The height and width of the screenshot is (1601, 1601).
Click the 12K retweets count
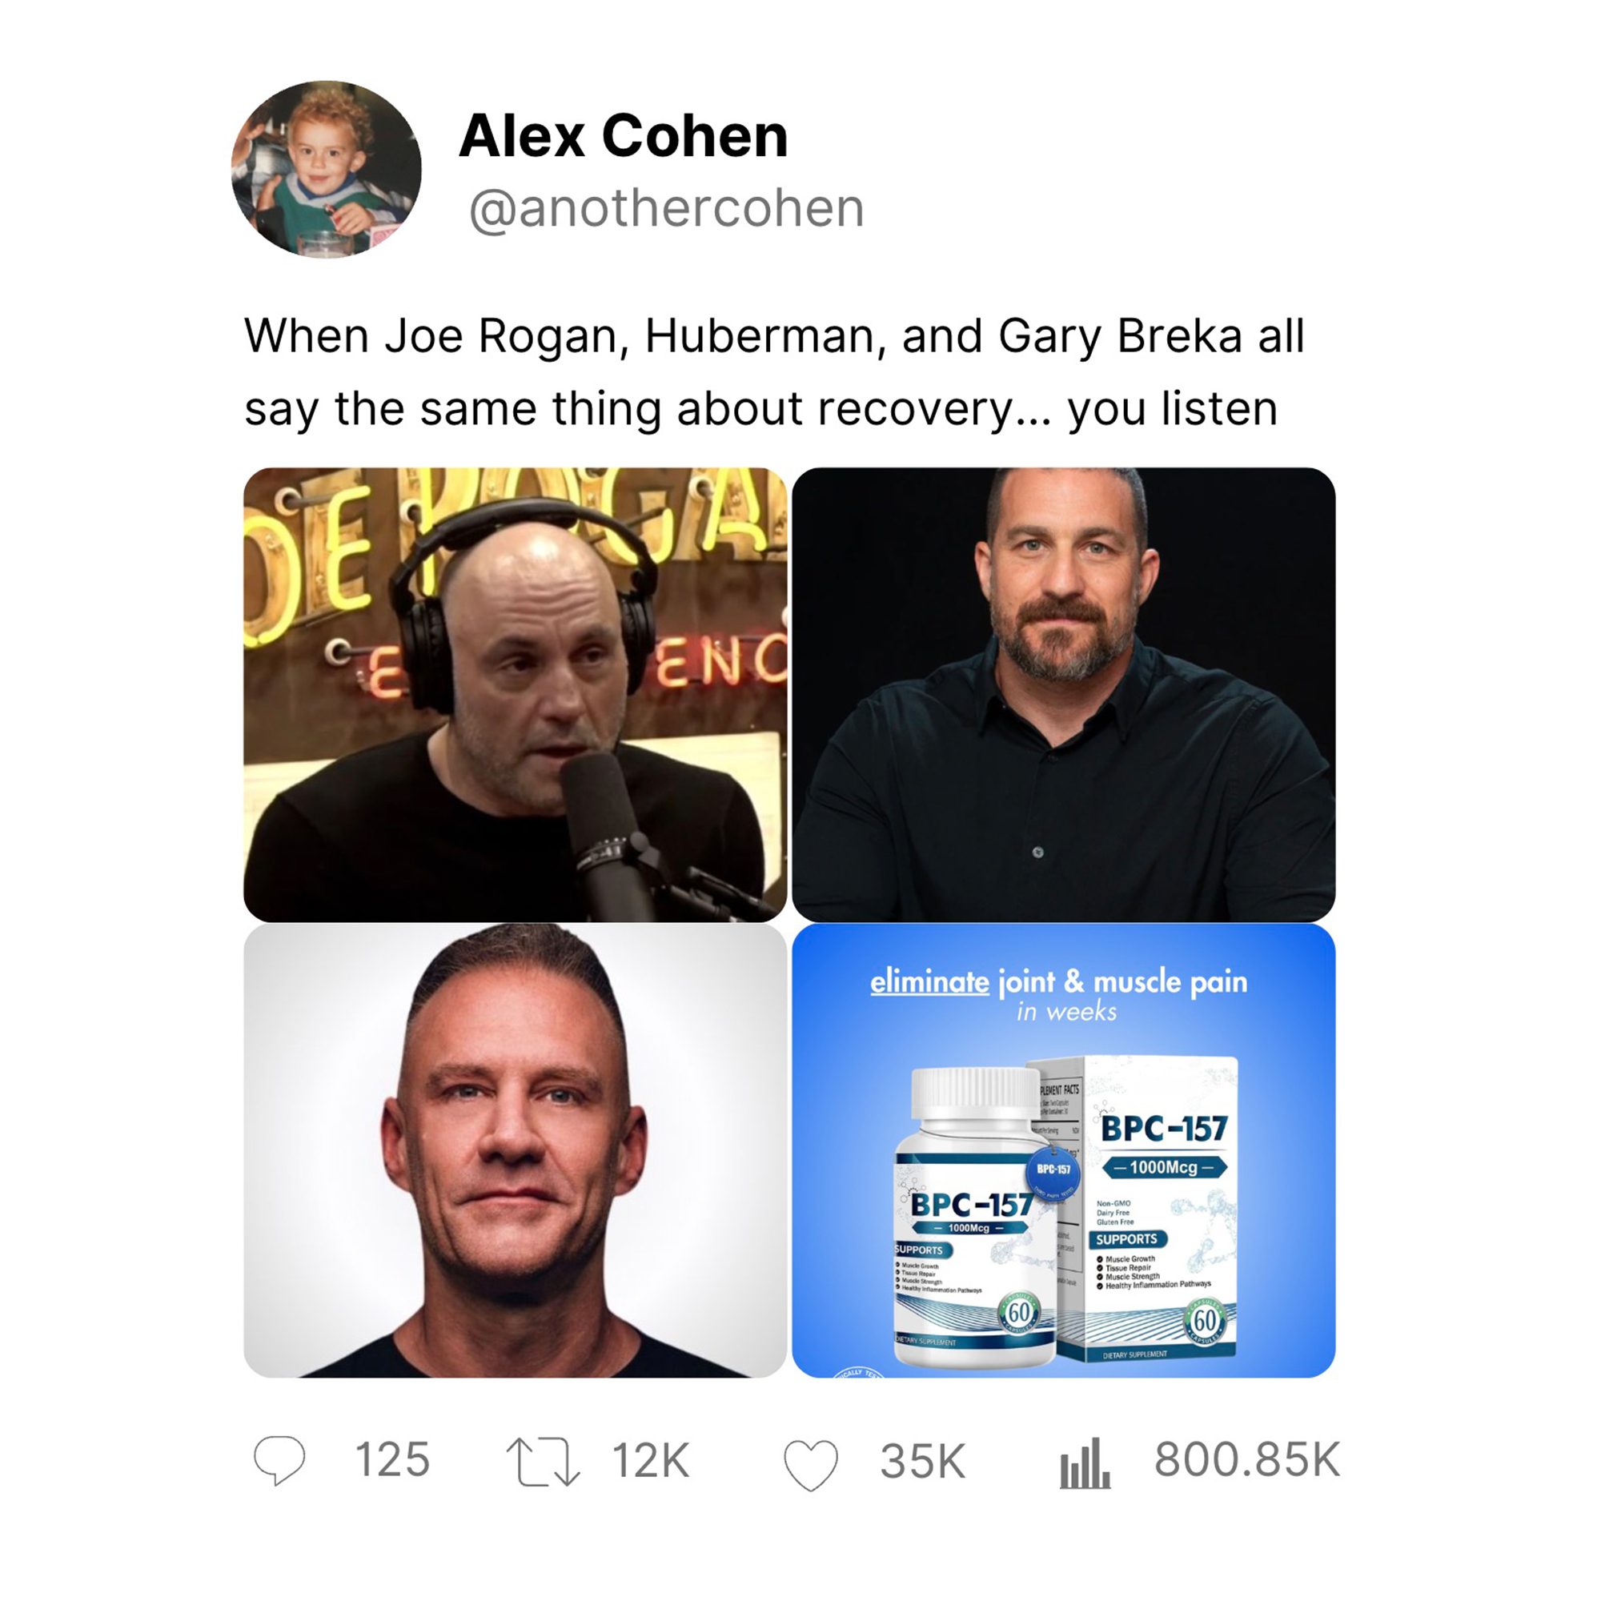651,1460
